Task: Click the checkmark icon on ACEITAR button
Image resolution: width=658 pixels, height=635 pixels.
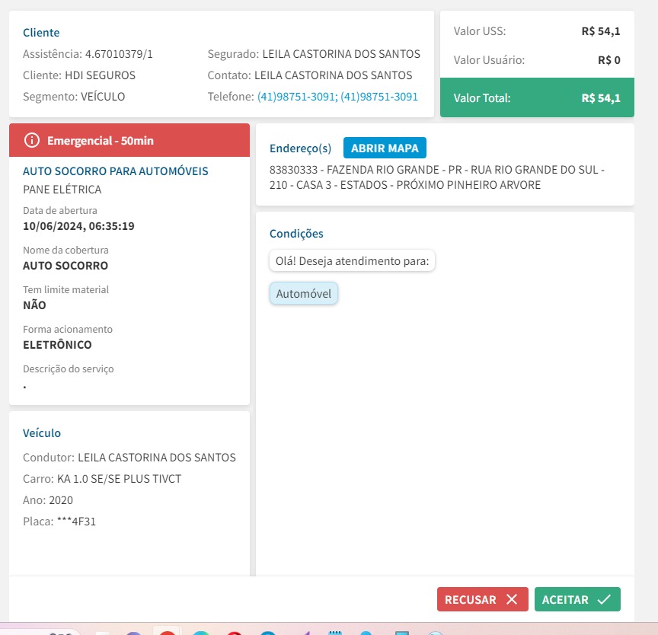Action: pyautogui.click(x=604, y=599)
